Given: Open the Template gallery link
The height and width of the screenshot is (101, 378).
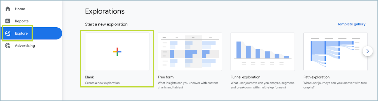Looking at the screenshot, I should click(351, 24).
